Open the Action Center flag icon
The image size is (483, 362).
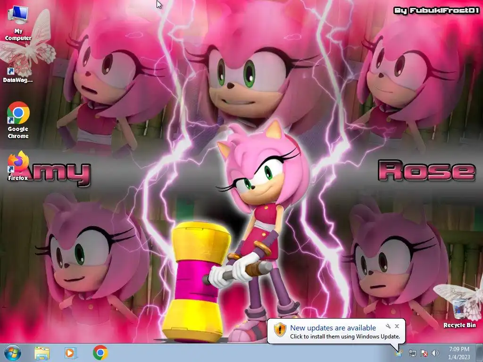pos(424,353)
